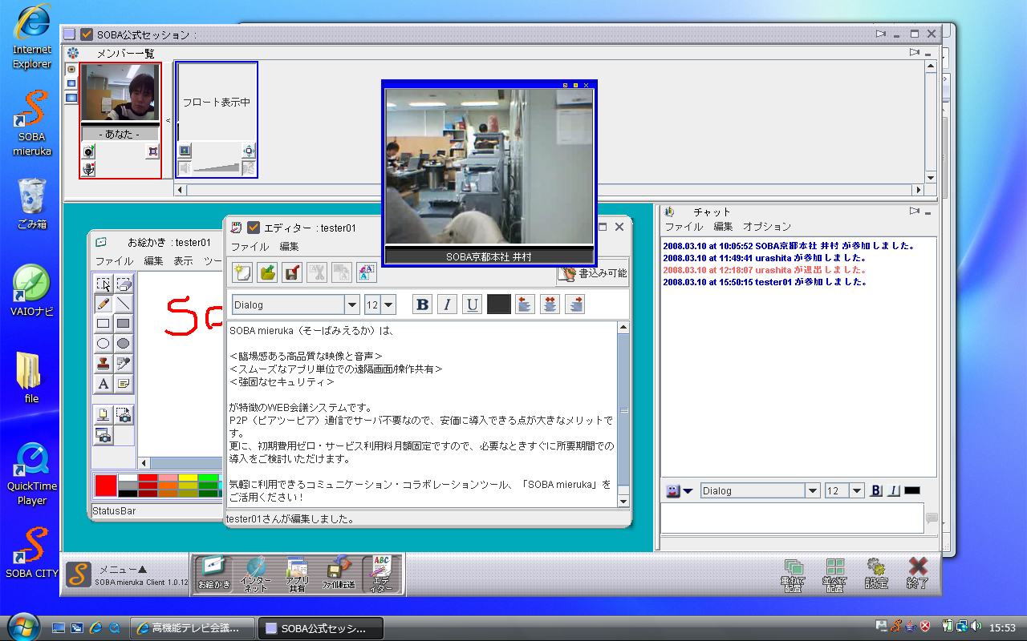1027x641 pixels.
Task: Click 終了 exit button
Action: point(918,574)
